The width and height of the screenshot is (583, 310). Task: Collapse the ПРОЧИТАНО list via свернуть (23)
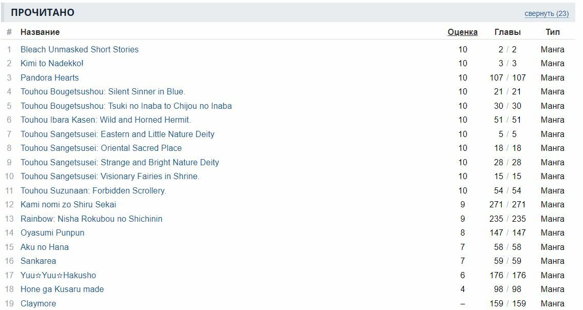(546, 13)
